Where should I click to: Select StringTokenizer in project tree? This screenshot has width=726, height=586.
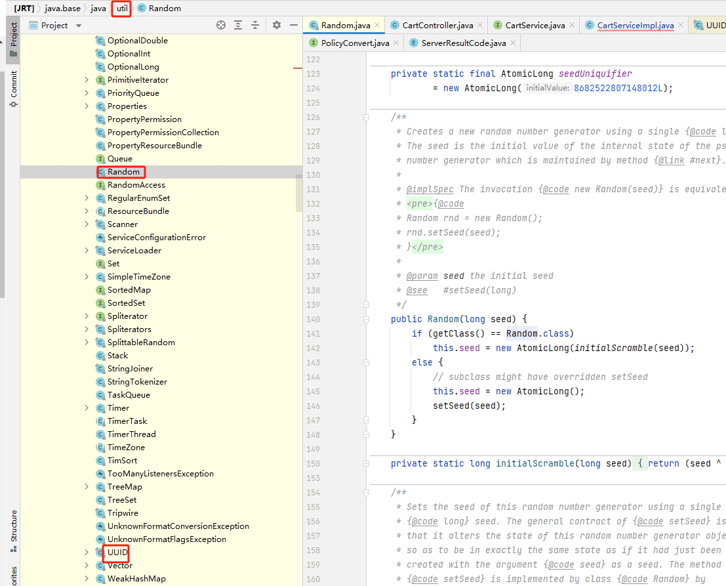point(137,382)
